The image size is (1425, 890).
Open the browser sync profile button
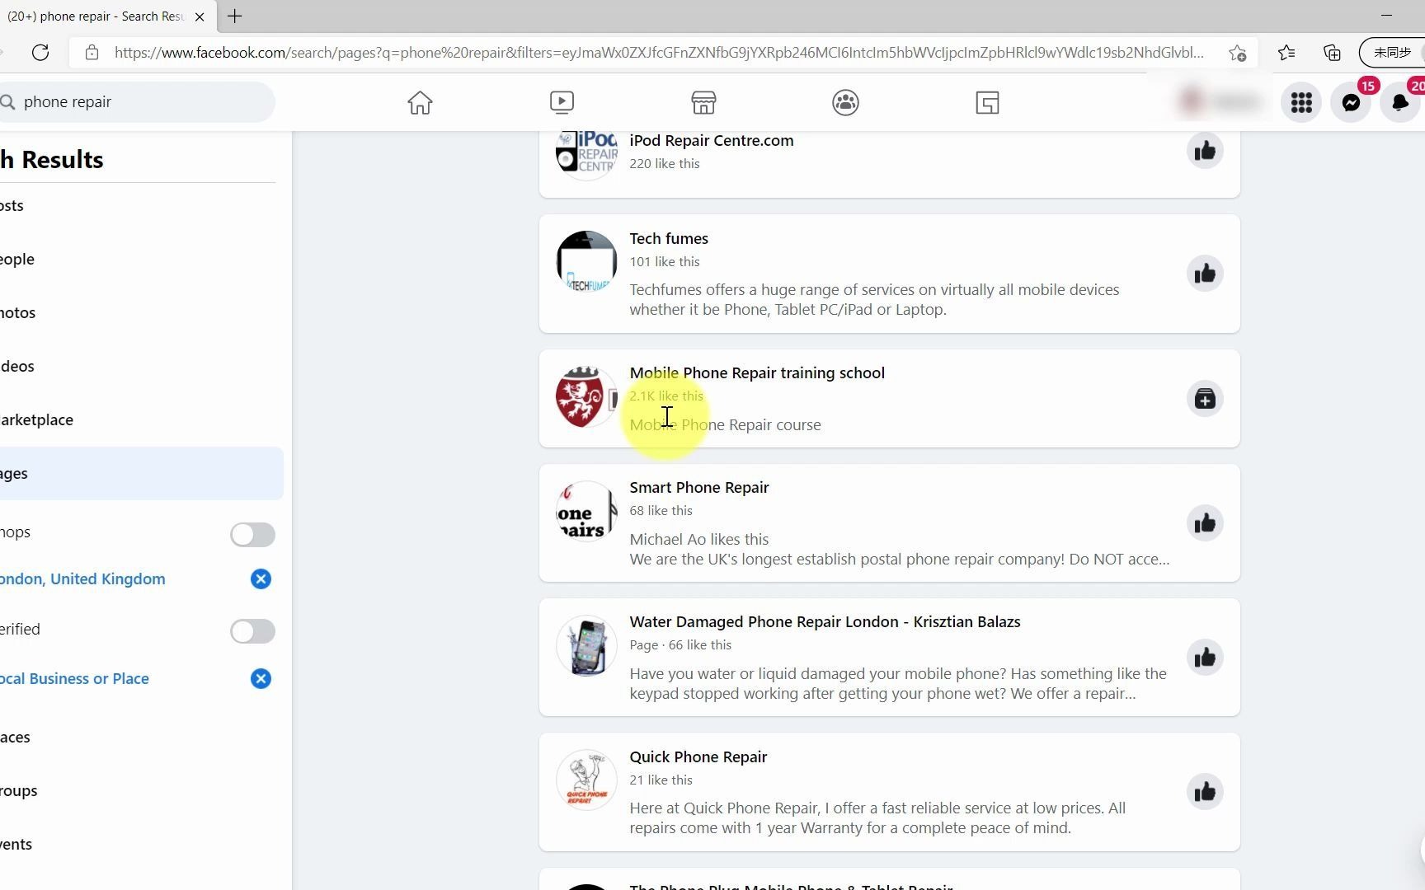[x=1392, y=53]
